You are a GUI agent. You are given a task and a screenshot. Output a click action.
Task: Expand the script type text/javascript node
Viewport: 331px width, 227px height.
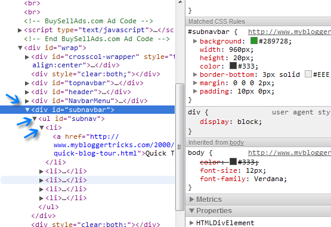click(20, 30)
